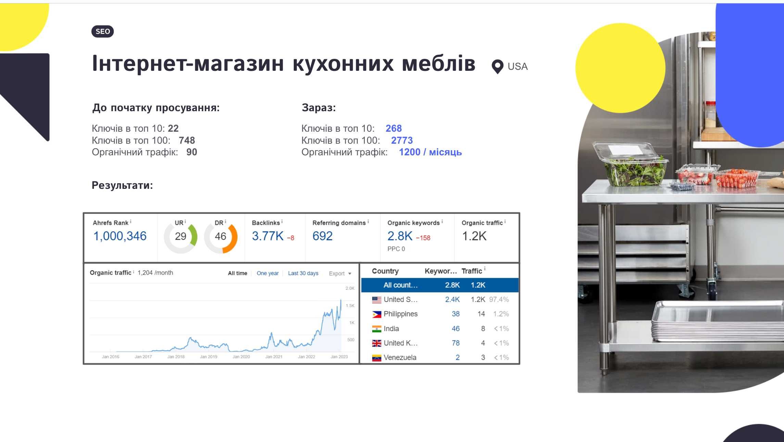Open the Venezuela keywords count 2
The image size is (784, 442).
458,357
